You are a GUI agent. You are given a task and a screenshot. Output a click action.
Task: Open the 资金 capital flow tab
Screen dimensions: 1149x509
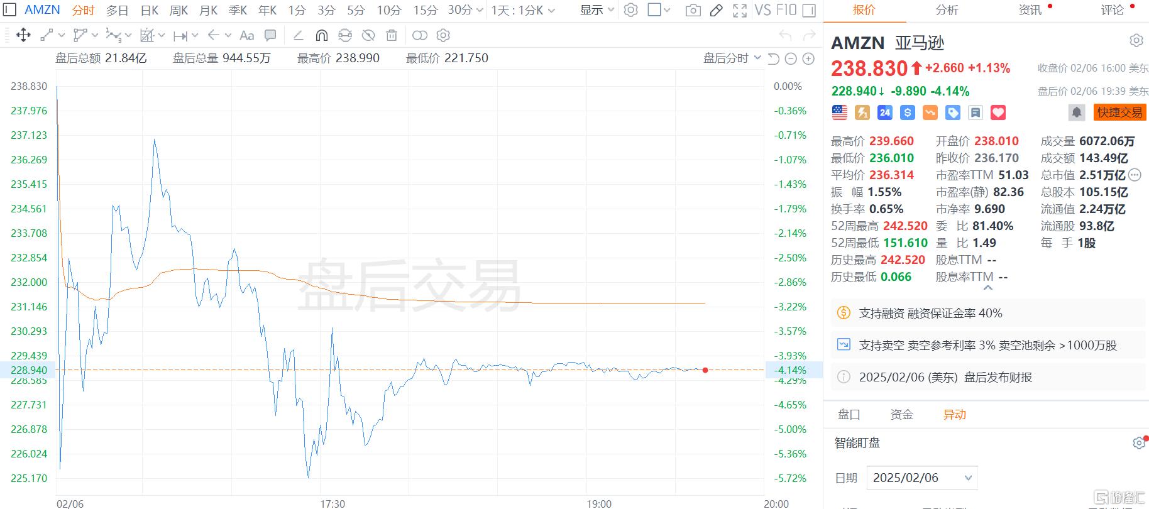(901, 415)
